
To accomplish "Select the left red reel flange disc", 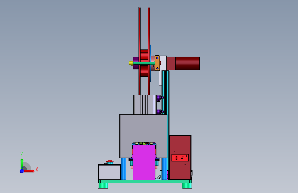I will [140, 51].
